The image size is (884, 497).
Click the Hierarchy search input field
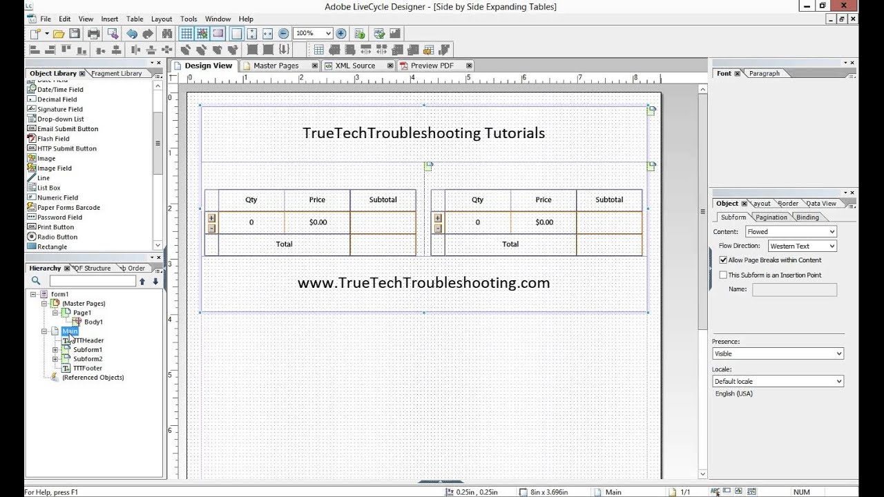click(93, 281)
